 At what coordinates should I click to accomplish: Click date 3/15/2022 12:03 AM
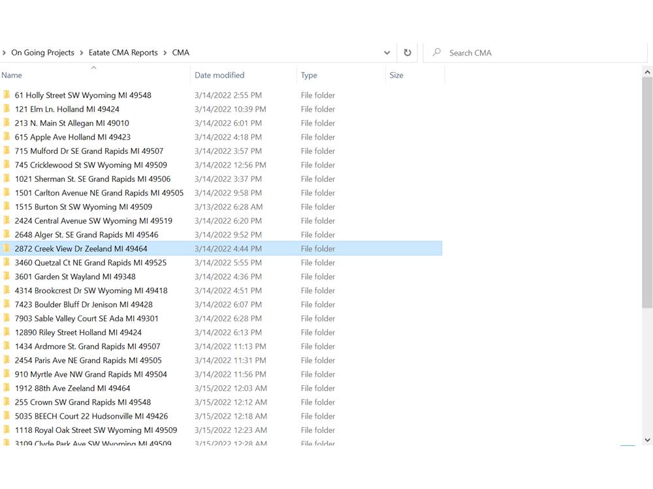tap(231, 388)
